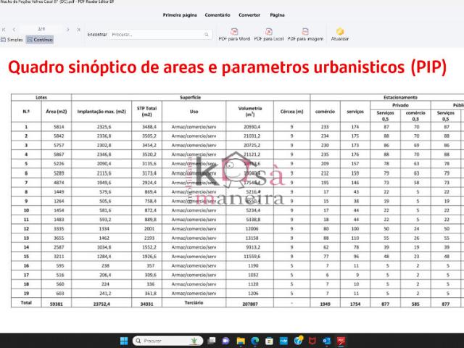Click area value 4874 in row 7
Image resolution: width=464 pixels, height=348 pixels.
pos(58,183)
